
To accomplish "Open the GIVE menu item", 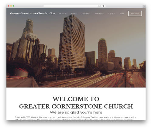I will tap(122, 13).
